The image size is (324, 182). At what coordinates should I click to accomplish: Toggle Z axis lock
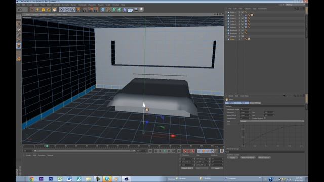[72, 10]
